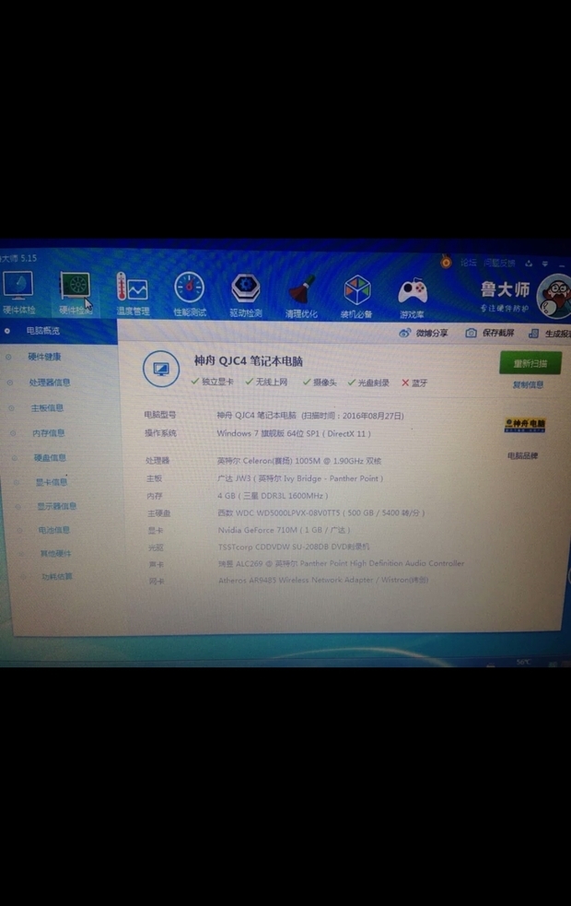Click the Atheros AR9485 network adapter value
This screenshot has height=906, width=571.
click(323, 580)
